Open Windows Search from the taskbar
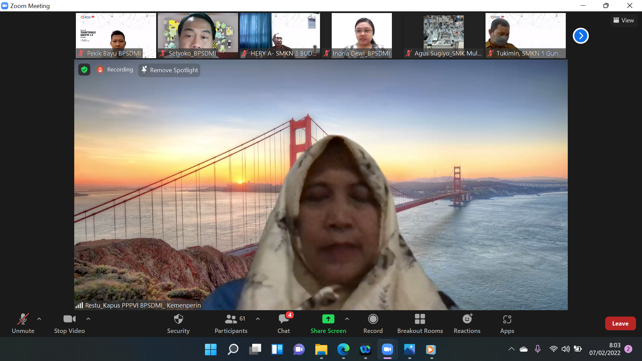This screenshot has width=642, height=361. click(x=233, y=350)
